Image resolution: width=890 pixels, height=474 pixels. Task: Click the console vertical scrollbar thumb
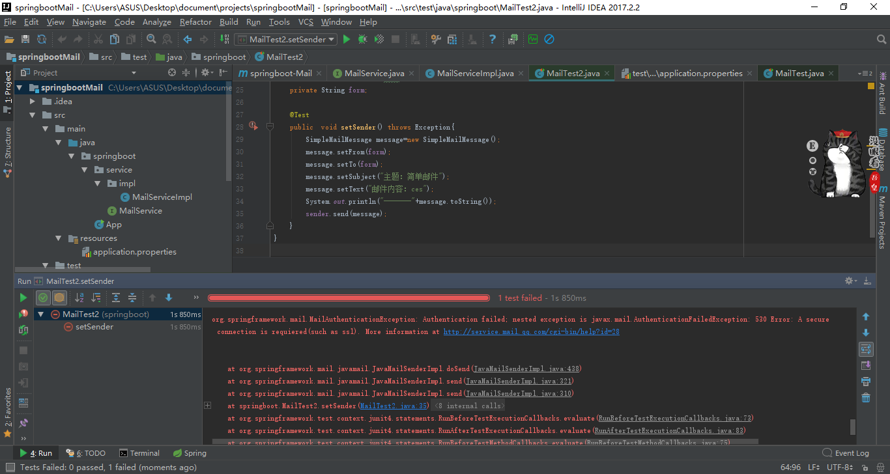(853, 427)
